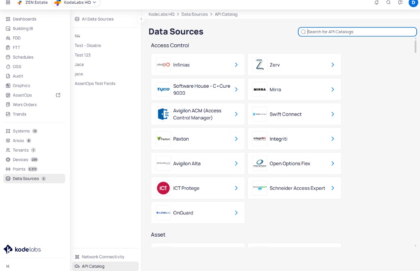Open the Systems section
This screenshot has width=420, height=271.
(x=34, y=131)
